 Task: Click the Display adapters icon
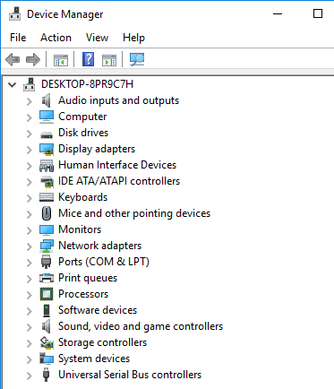click(47, 149)
